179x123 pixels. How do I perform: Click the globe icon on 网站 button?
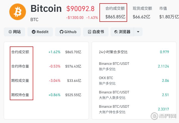pyautogui.click(x=10, y=32)
